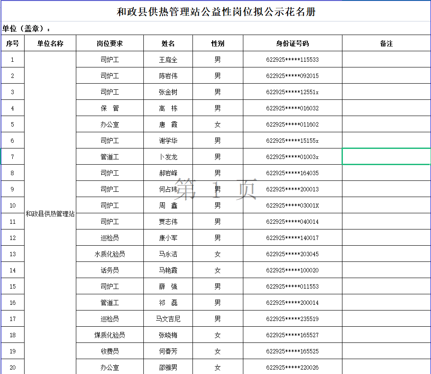Select name cell 陈岩伟
Image resolution: width=431 pixels, height=374 pixels.
point(168,75)
